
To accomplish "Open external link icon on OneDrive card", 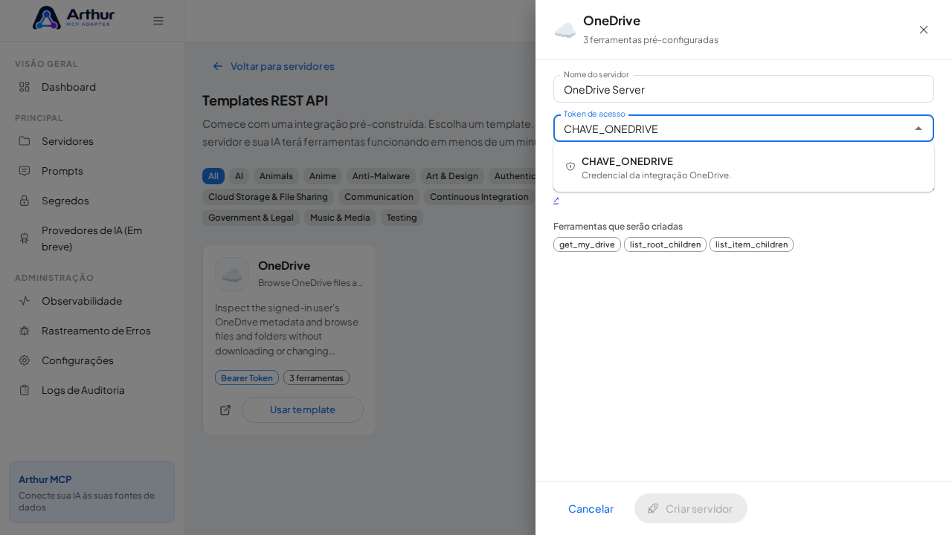I will coord(225,410).
